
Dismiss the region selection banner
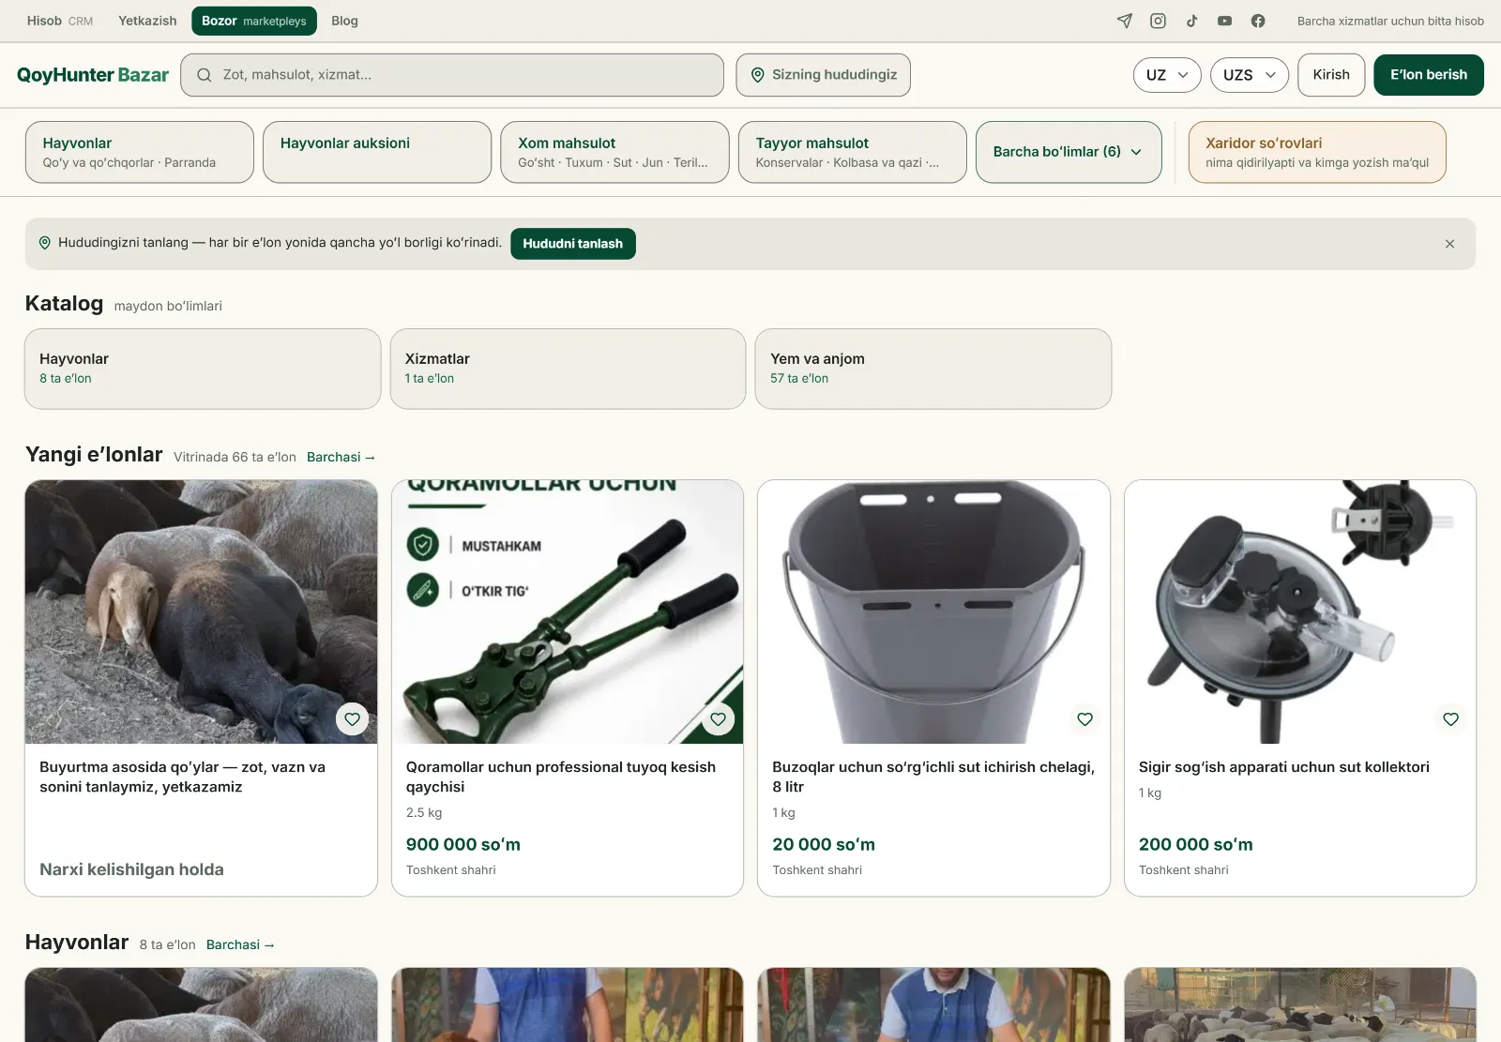[x=1449, y=244]
